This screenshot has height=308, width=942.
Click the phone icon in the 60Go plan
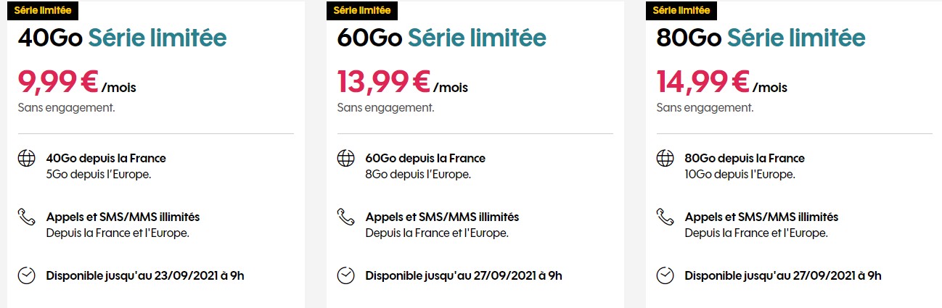pyautogui.click(x=345, y=217)
